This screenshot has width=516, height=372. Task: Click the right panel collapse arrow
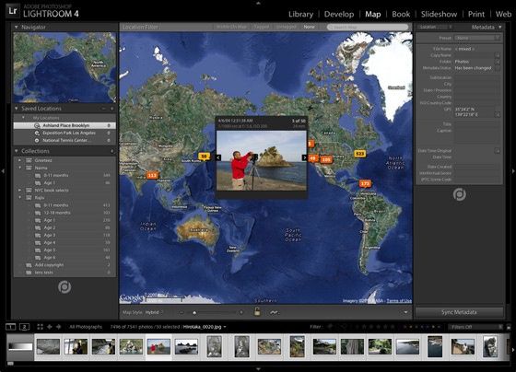coord(513,171)
